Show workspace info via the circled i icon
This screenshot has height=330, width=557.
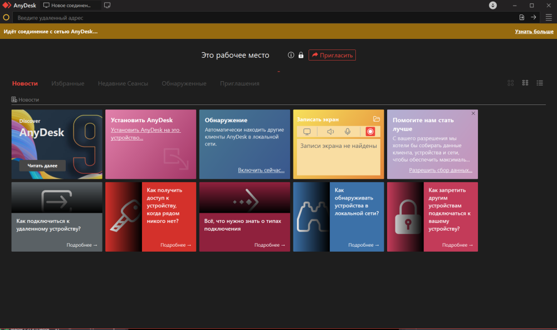point(291,55)
